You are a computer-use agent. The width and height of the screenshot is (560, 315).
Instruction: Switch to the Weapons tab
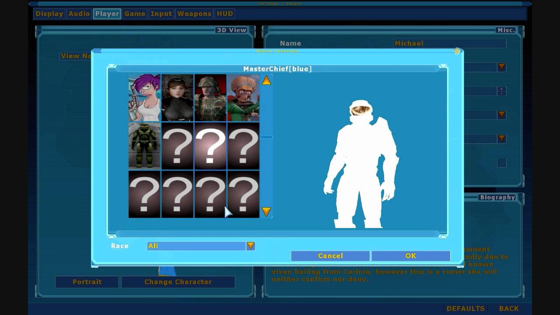tap(194, 14)
